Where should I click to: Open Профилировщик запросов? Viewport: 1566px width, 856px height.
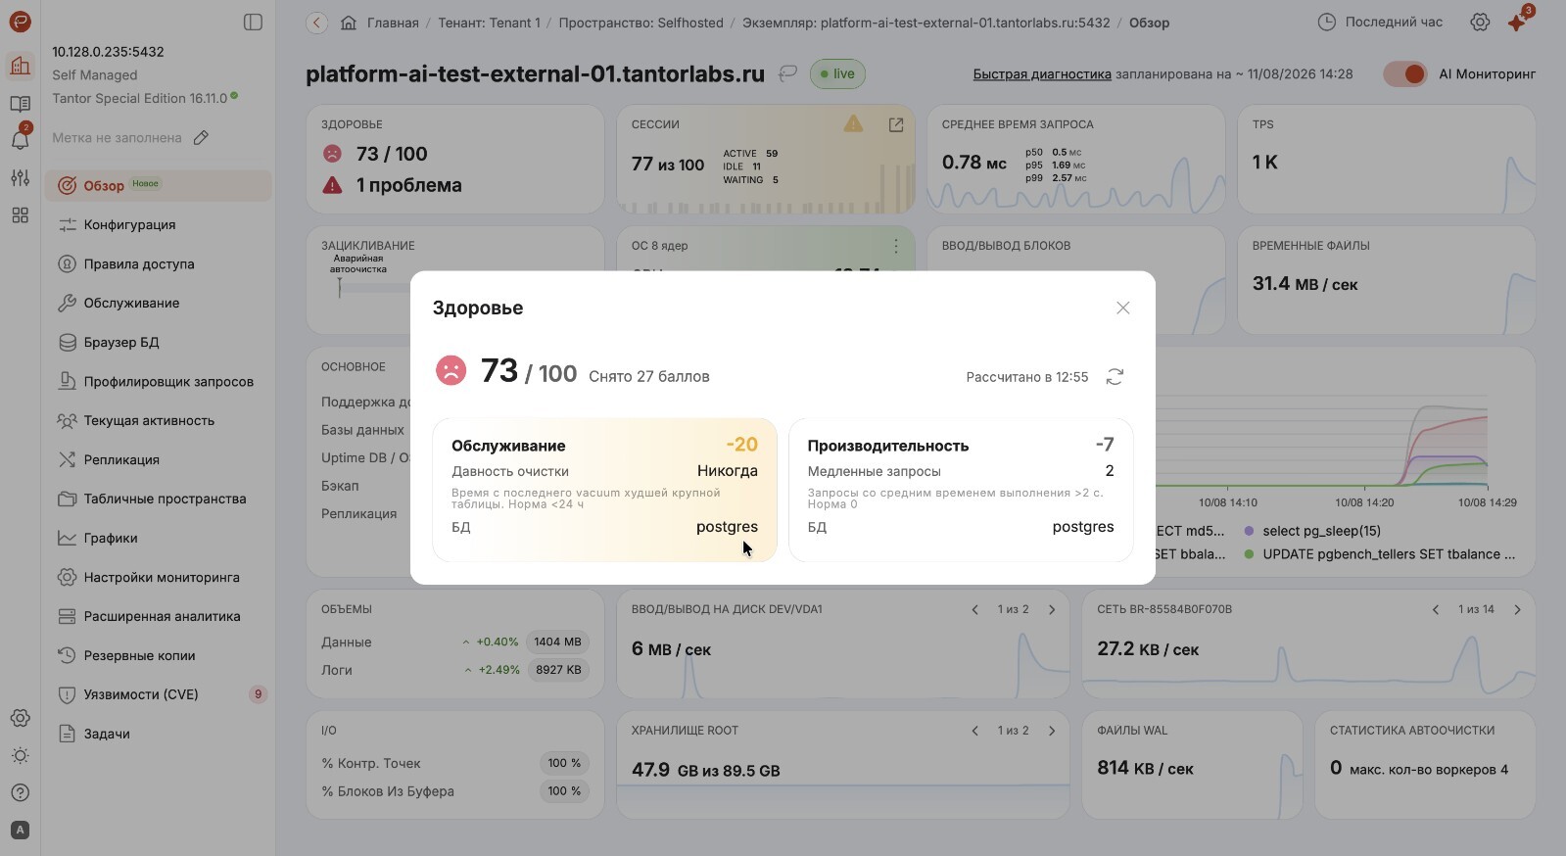159,381
